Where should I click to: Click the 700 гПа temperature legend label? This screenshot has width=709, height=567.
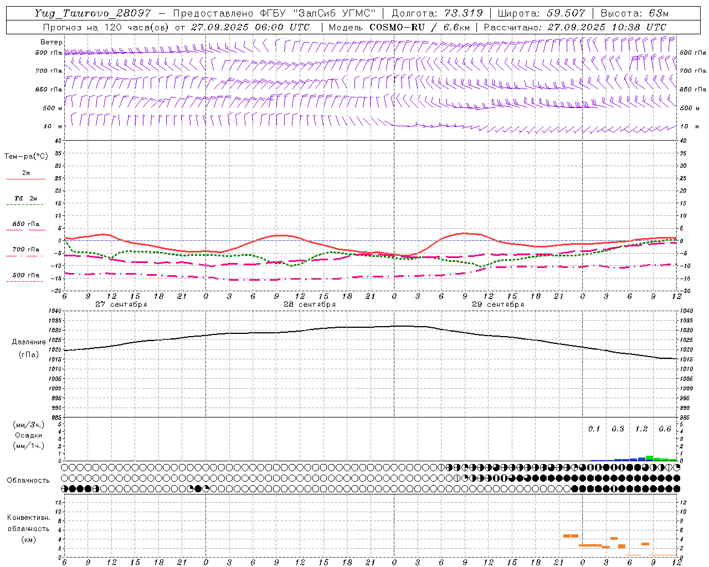(x=26, y=250)
